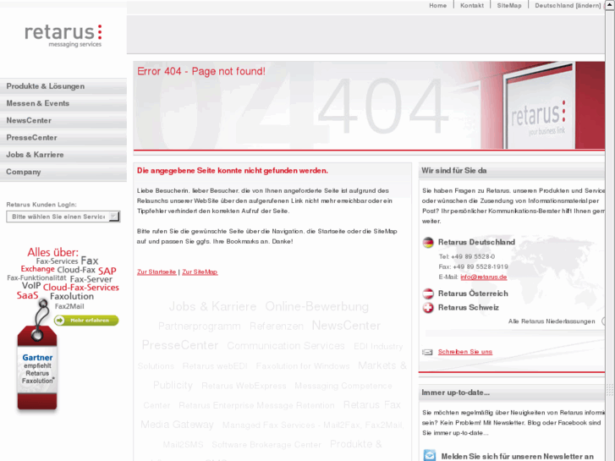615x461 pixels.
Task: Open the SiteMap link in top navigation
Action: [x=509, y=5]
